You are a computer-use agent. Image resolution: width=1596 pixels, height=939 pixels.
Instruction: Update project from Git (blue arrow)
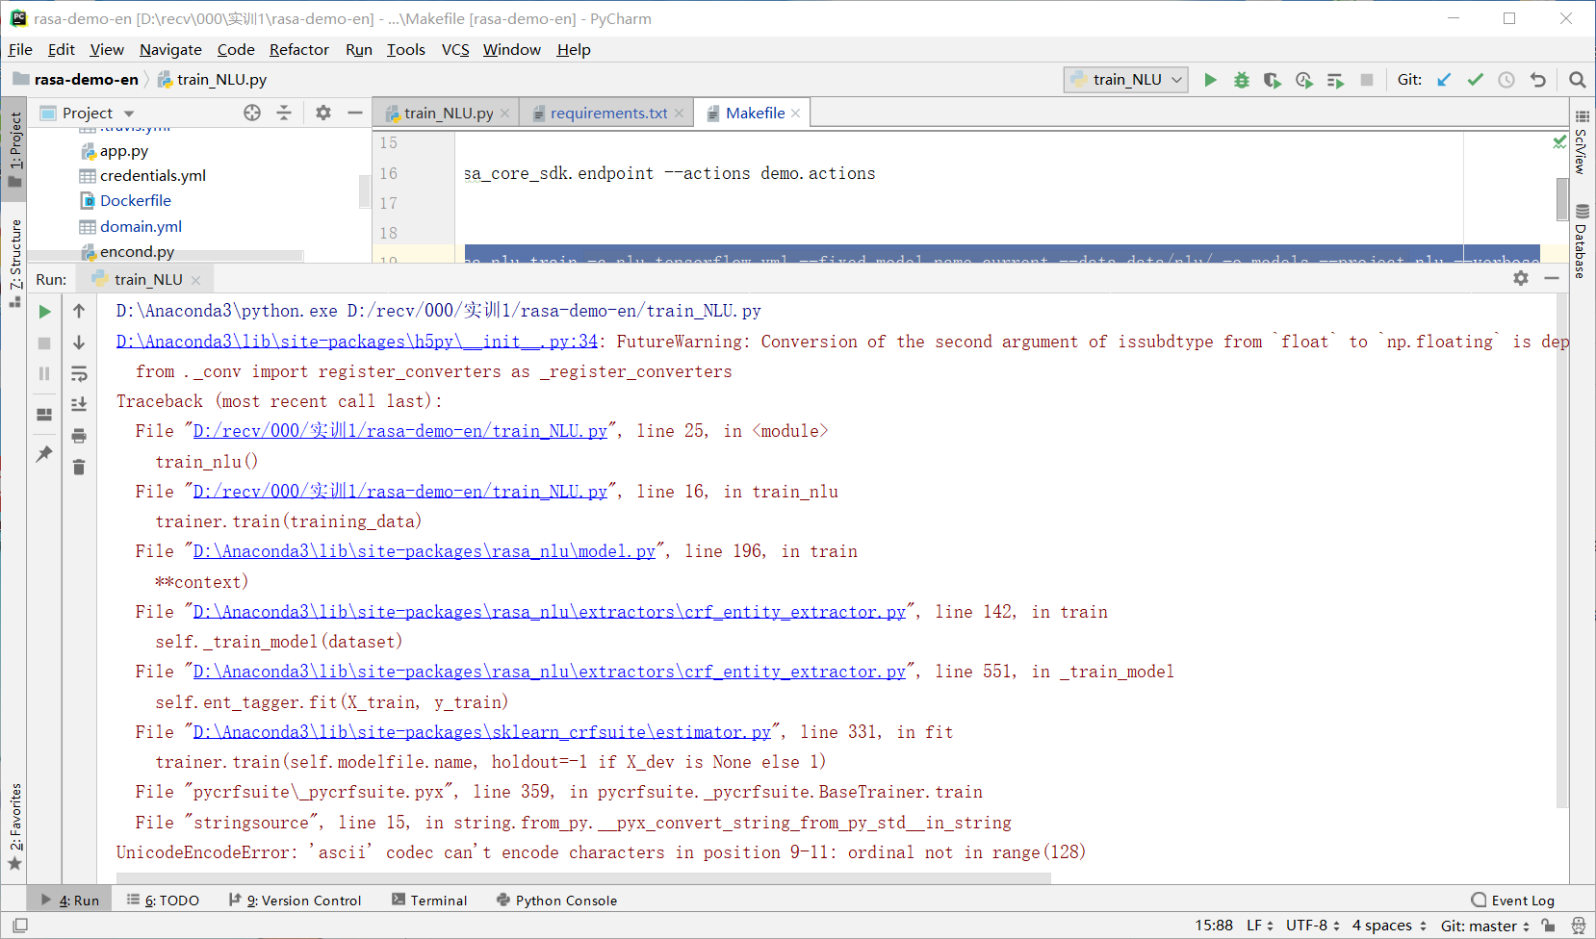pyautogui.click(x=1444, y=80)
